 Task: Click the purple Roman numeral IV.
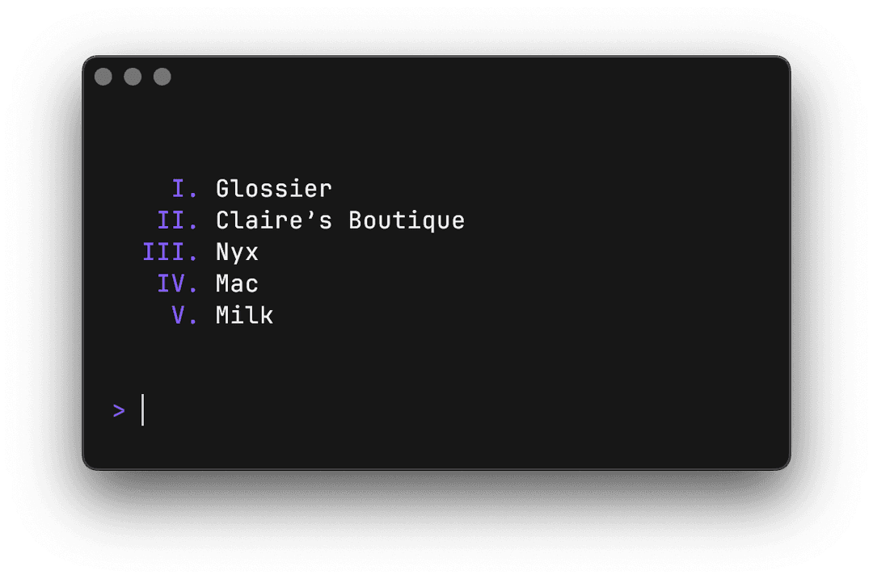tap(172, 283)
